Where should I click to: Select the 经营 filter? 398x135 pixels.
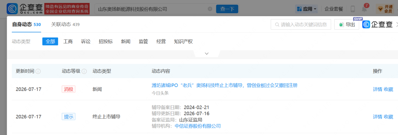click(161, 41)
